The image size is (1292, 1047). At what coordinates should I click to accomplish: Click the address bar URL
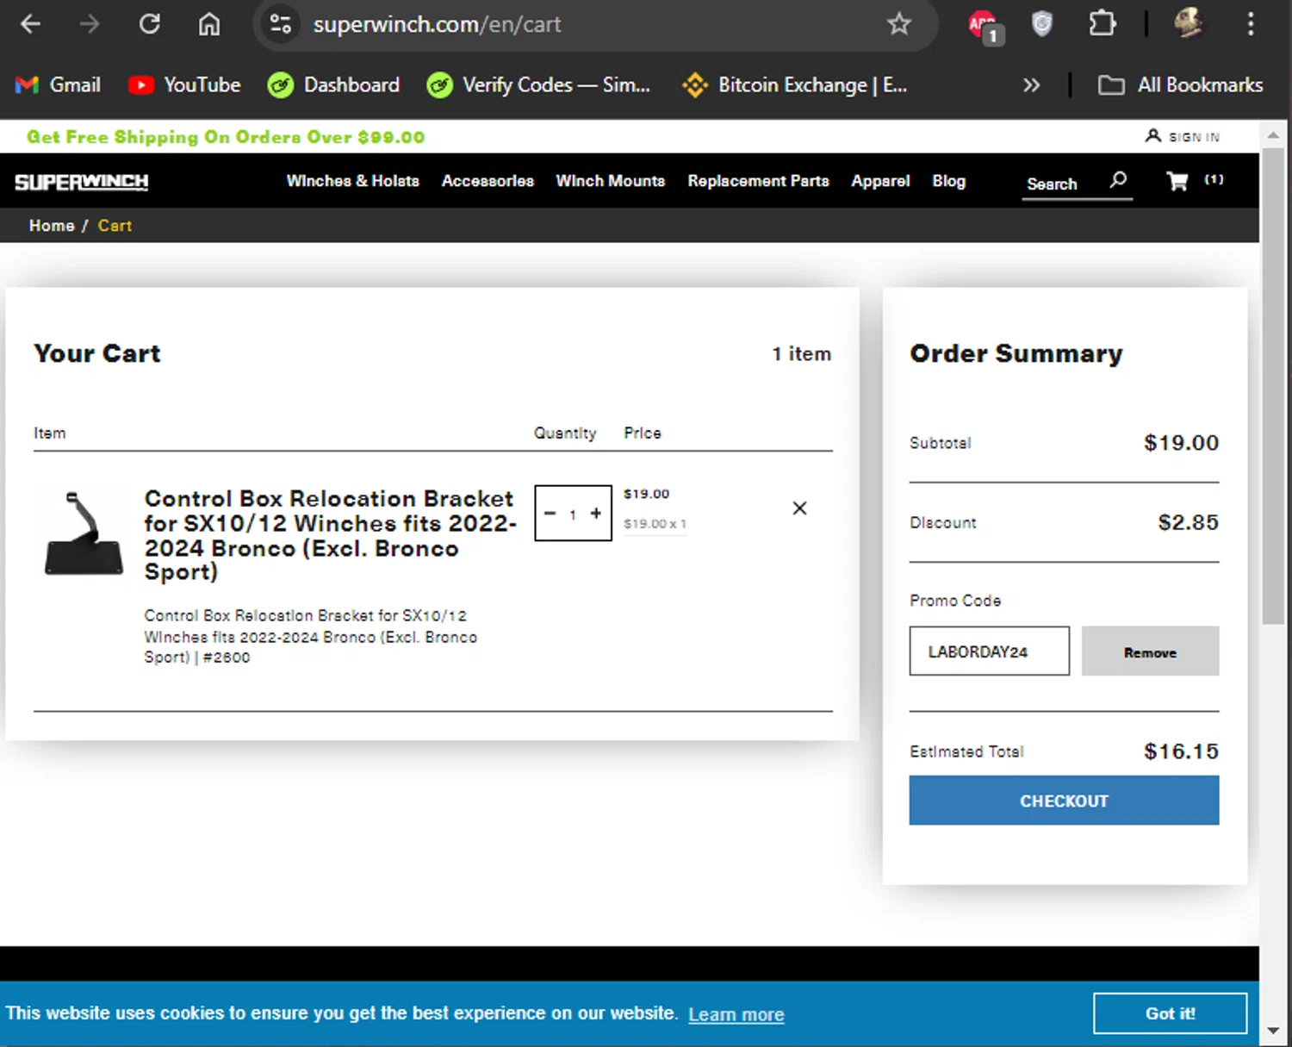point(438,24)
